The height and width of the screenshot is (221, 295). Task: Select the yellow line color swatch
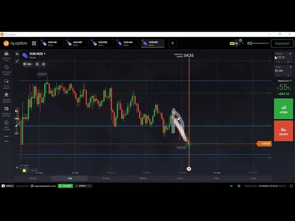[24, 171]
